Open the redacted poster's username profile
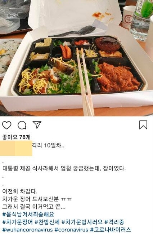This screenshot has width=153, height=234. [16, 148]
